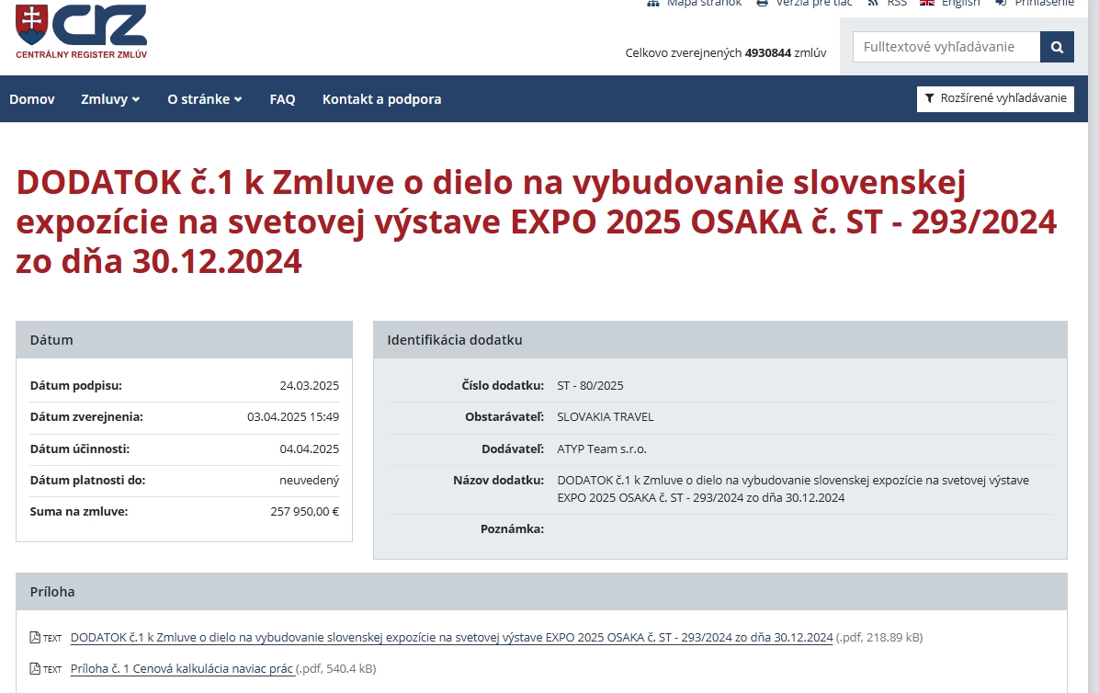Click the RSS feed icon
The width and height of the screenshot is (1099, 693).
pos(873,3)
